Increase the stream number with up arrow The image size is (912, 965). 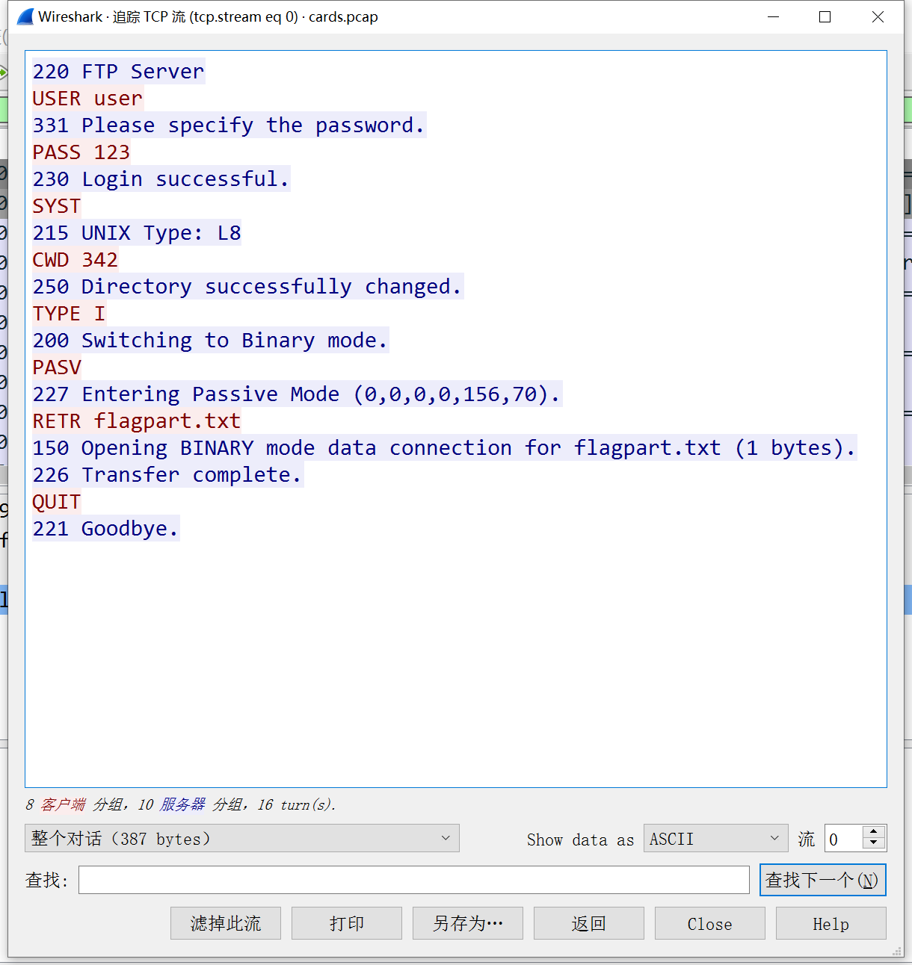pyautogui.click(x=874, y=831)
